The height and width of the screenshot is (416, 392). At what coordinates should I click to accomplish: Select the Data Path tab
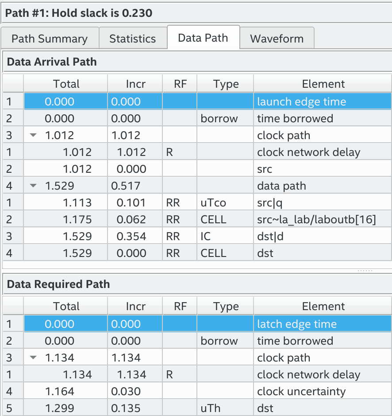pos(203,38)
